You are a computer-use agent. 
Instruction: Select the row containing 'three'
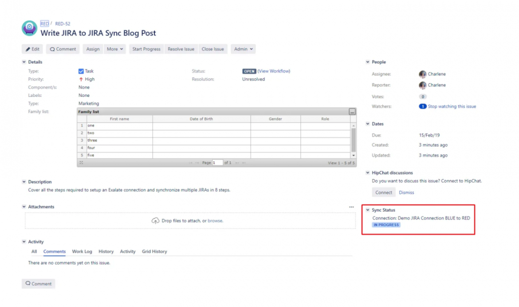point(214,141)
